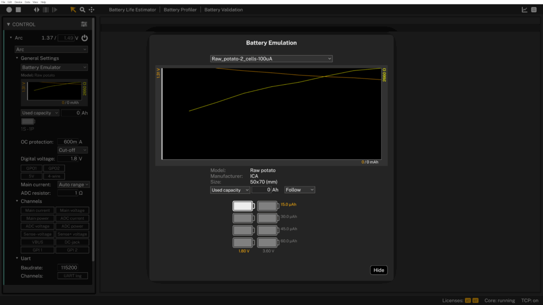Select the pan move tool
This screenshot has width=543, height=305.
click(x=92, y=10)
